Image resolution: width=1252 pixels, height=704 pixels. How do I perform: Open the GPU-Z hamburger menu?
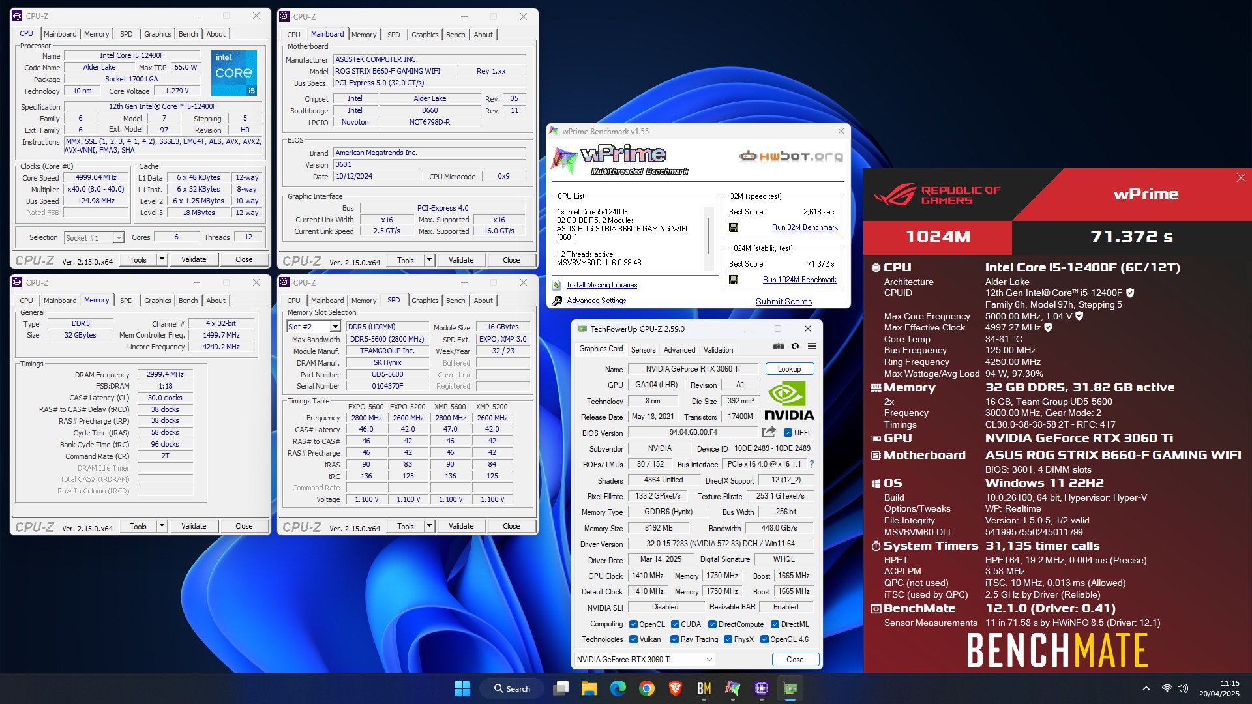pos(812,346)
